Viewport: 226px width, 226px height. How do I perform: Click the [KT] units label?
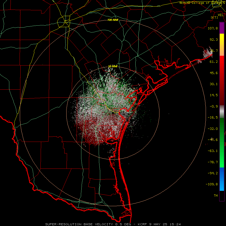pyautogui.click(x=214, y=17)
